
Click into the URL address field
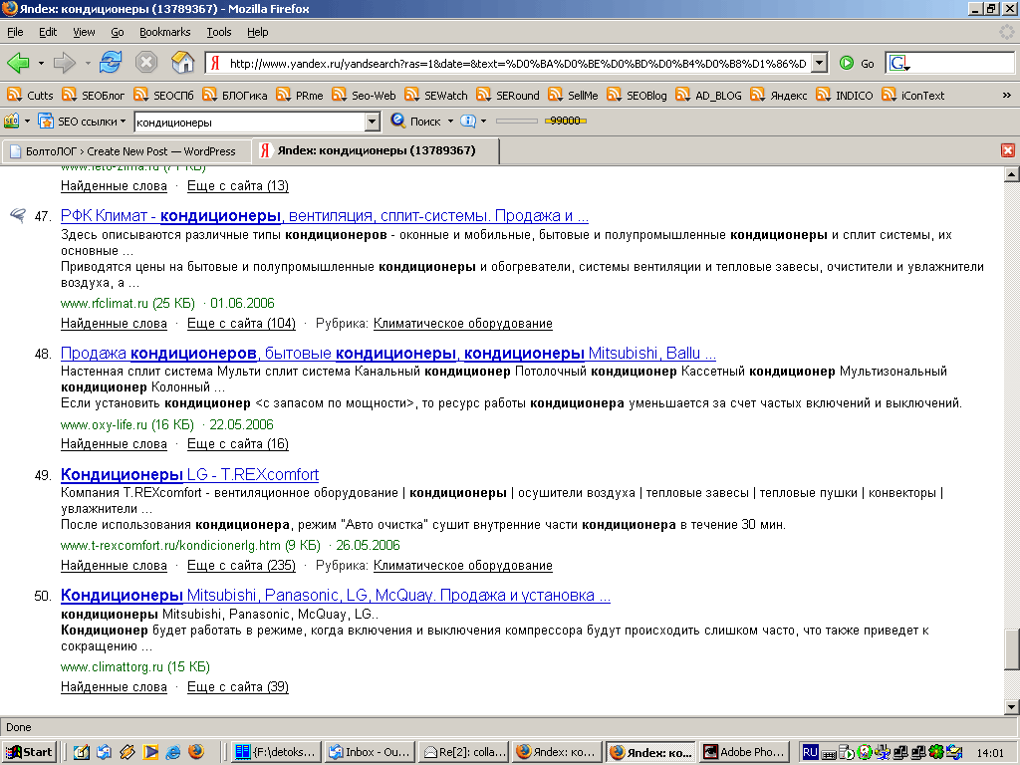coord(517,63)
